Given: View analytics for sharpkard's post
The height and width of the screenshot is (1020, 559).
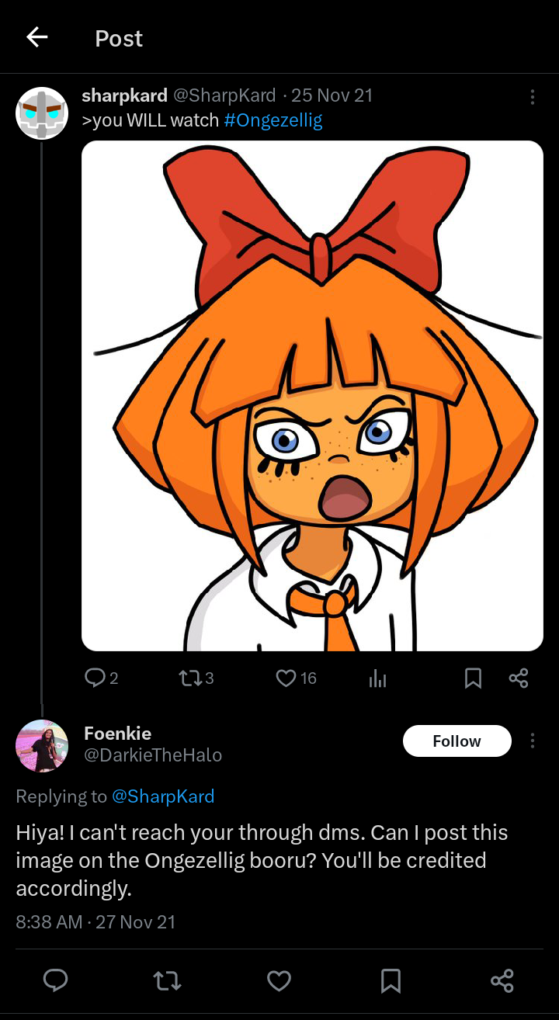Looking at the screenshot, I should pos(377,678).
